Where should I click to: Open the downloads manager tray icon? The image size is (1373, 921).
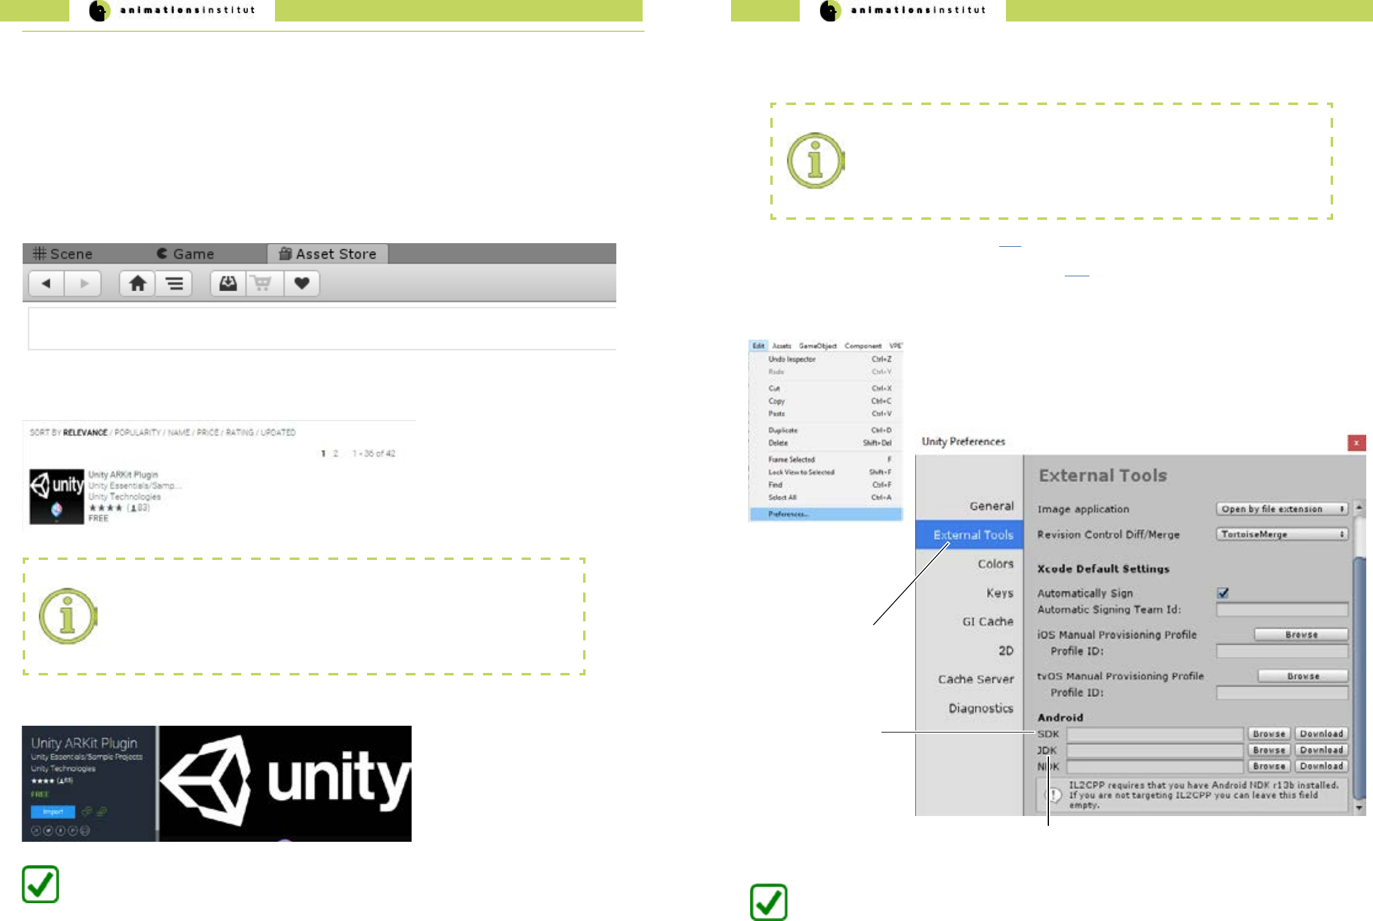(228, 284)
